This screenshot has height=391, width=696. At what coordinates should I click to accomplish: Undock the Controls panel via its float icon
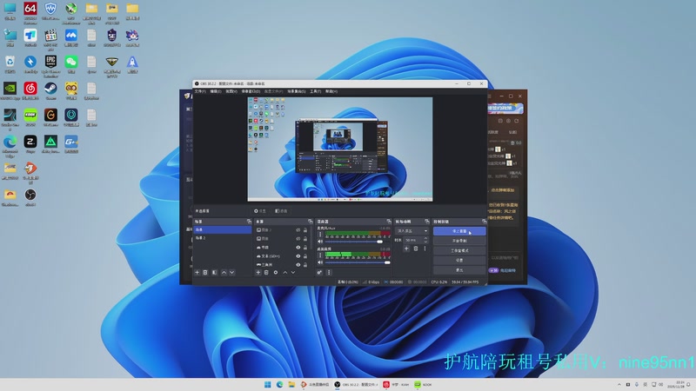point(485,222)
